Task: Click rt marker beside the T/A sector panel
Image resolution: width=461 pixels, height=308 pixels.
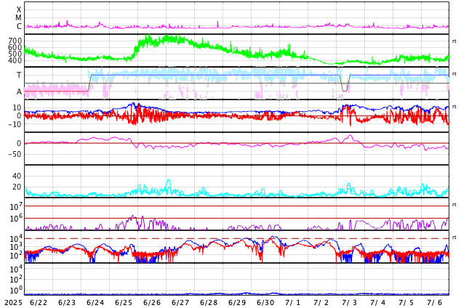Action: click(454, 73)
